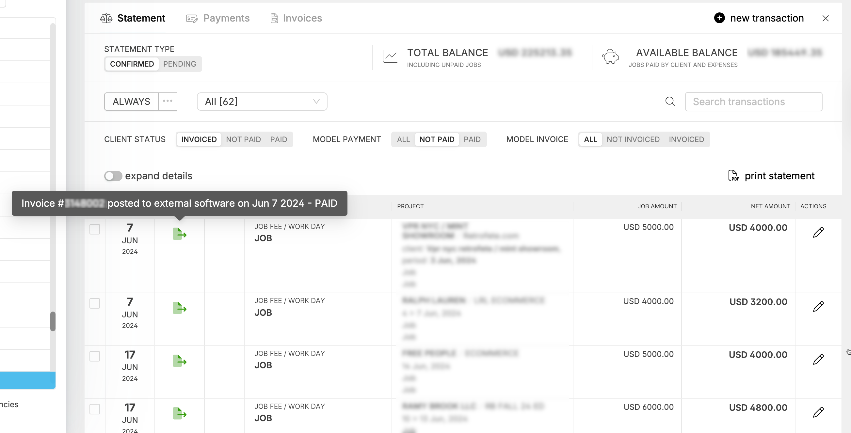Open the ALWAYS period selector

[x=131, y=102]
